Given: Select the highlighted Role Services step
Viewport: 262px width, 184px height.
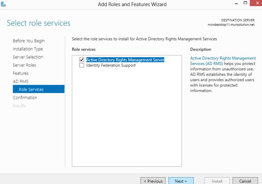Looking at the screenshot, I should click(x=31, y=89).
